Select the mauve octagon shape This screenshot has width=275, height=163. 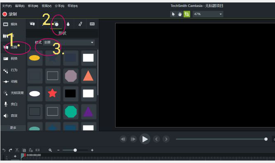[71, 76]
